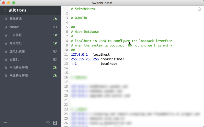Toggle off the 网站开发环境 switch
The width and height of the screenshot is (204, 127).
pyautogui.click(x=55, y=76)
